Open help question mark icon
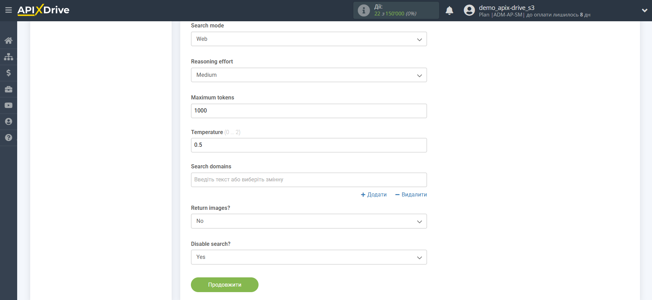Viewport: 652px width, 300px height. [9, 137]
